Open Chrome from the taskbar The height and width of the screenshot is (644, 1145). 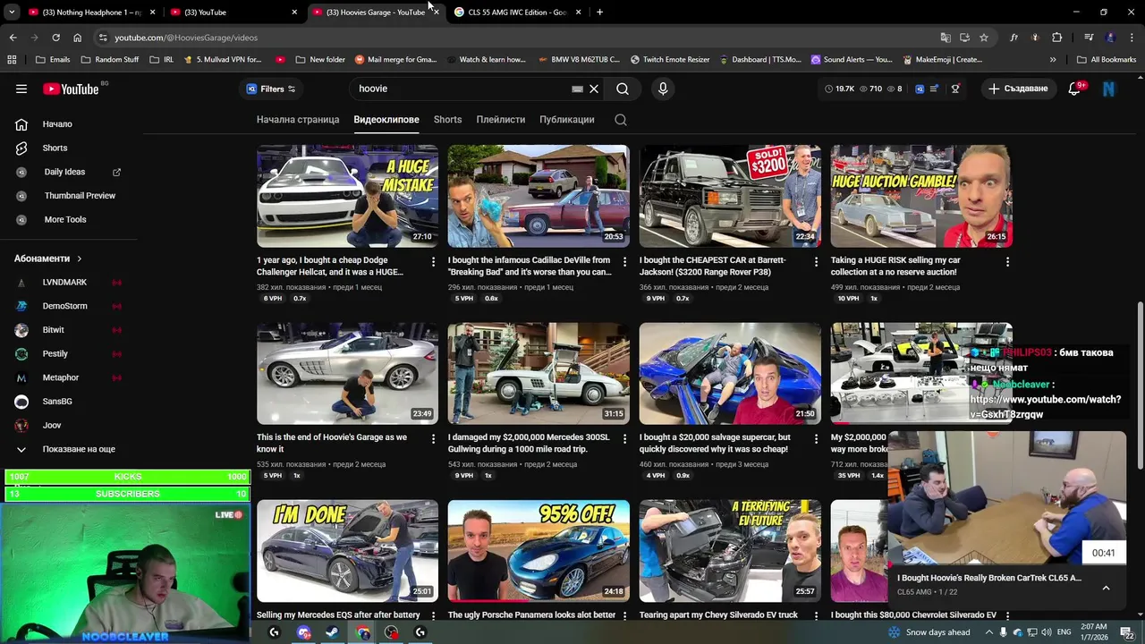coord(363,632)
